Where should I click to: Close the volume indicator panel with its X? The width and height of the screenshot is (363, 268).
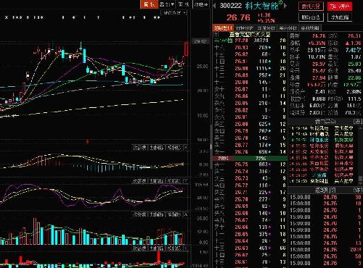coord(186,214)
